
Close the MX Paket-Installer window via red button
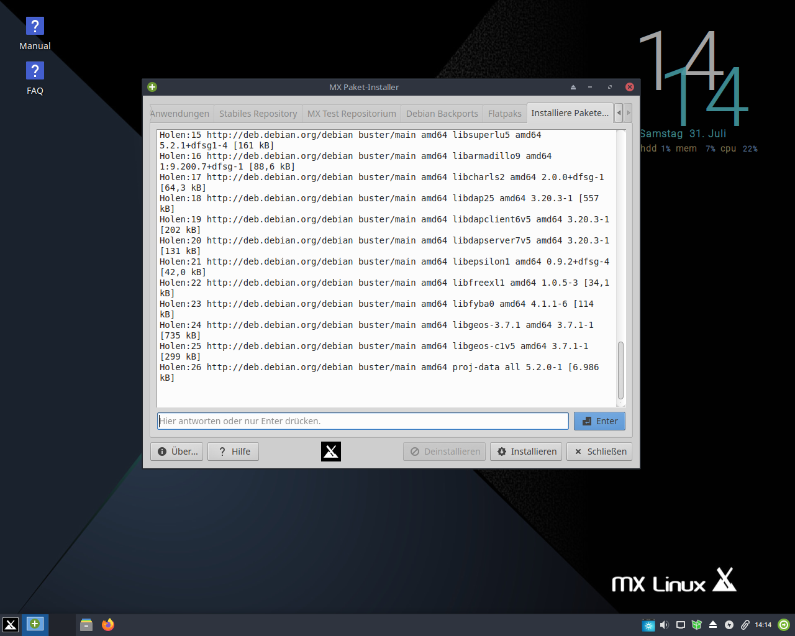(x=630, y=87)
